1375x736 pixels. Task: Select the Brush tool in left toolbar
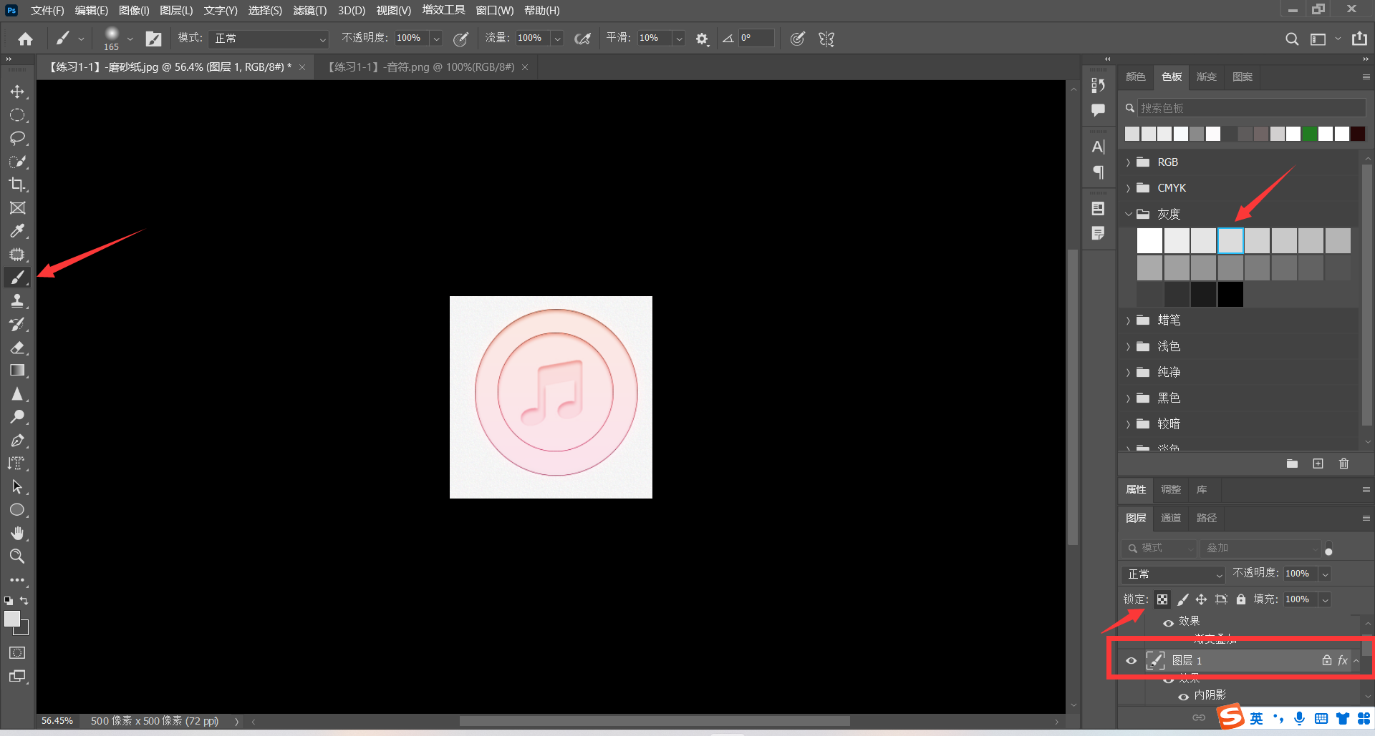pyautogui.click(x=17, y=278)
